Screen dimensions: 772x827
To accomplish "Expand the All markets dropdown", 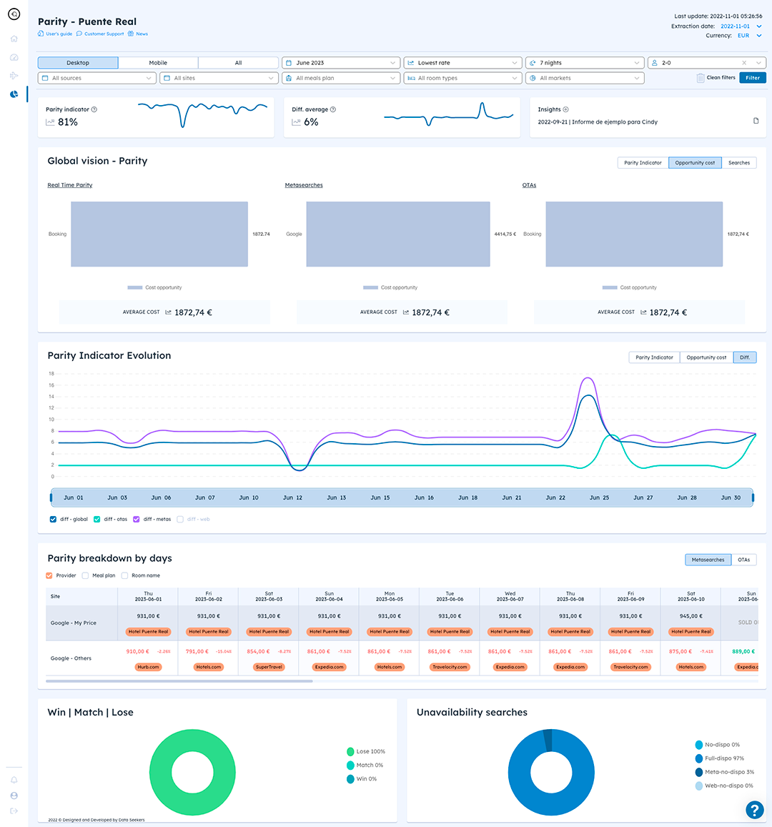I will (x=584, y=78).
